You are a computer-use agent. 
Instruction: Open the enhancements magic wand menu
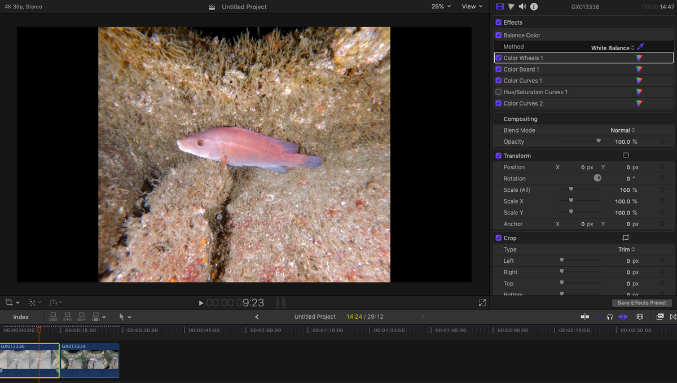coord(34,303)
